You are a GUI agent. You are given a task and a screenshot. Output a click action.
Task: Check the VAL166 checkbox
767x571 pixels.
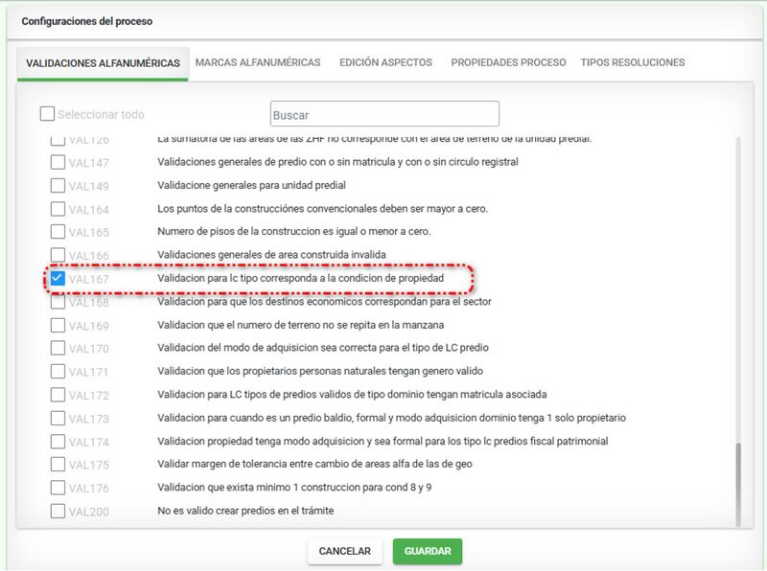pyautogui.click(x=58, y=255)
